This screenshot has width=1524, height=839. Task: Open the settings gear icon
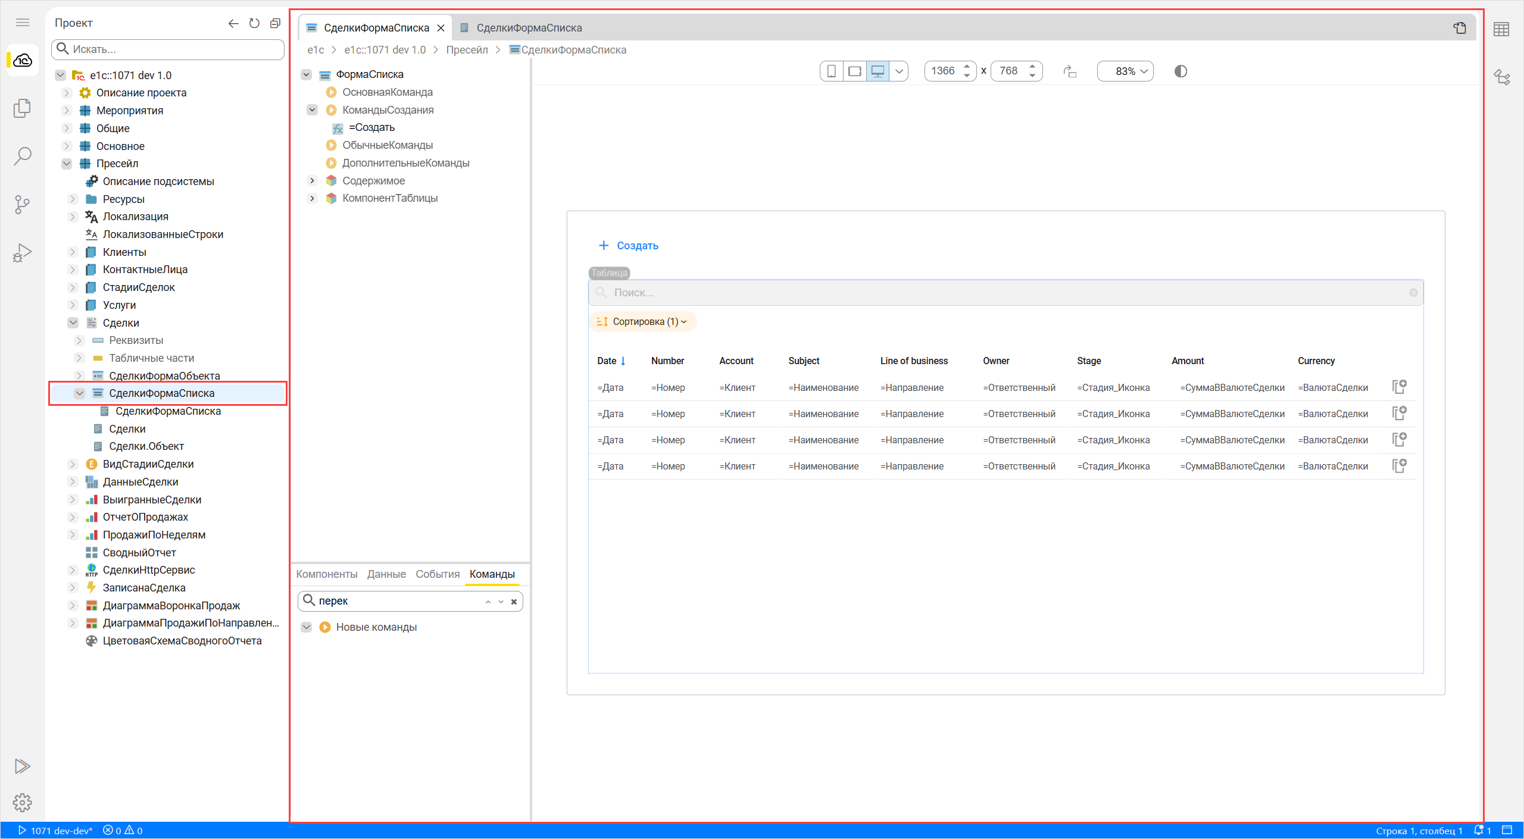(23, 802)
